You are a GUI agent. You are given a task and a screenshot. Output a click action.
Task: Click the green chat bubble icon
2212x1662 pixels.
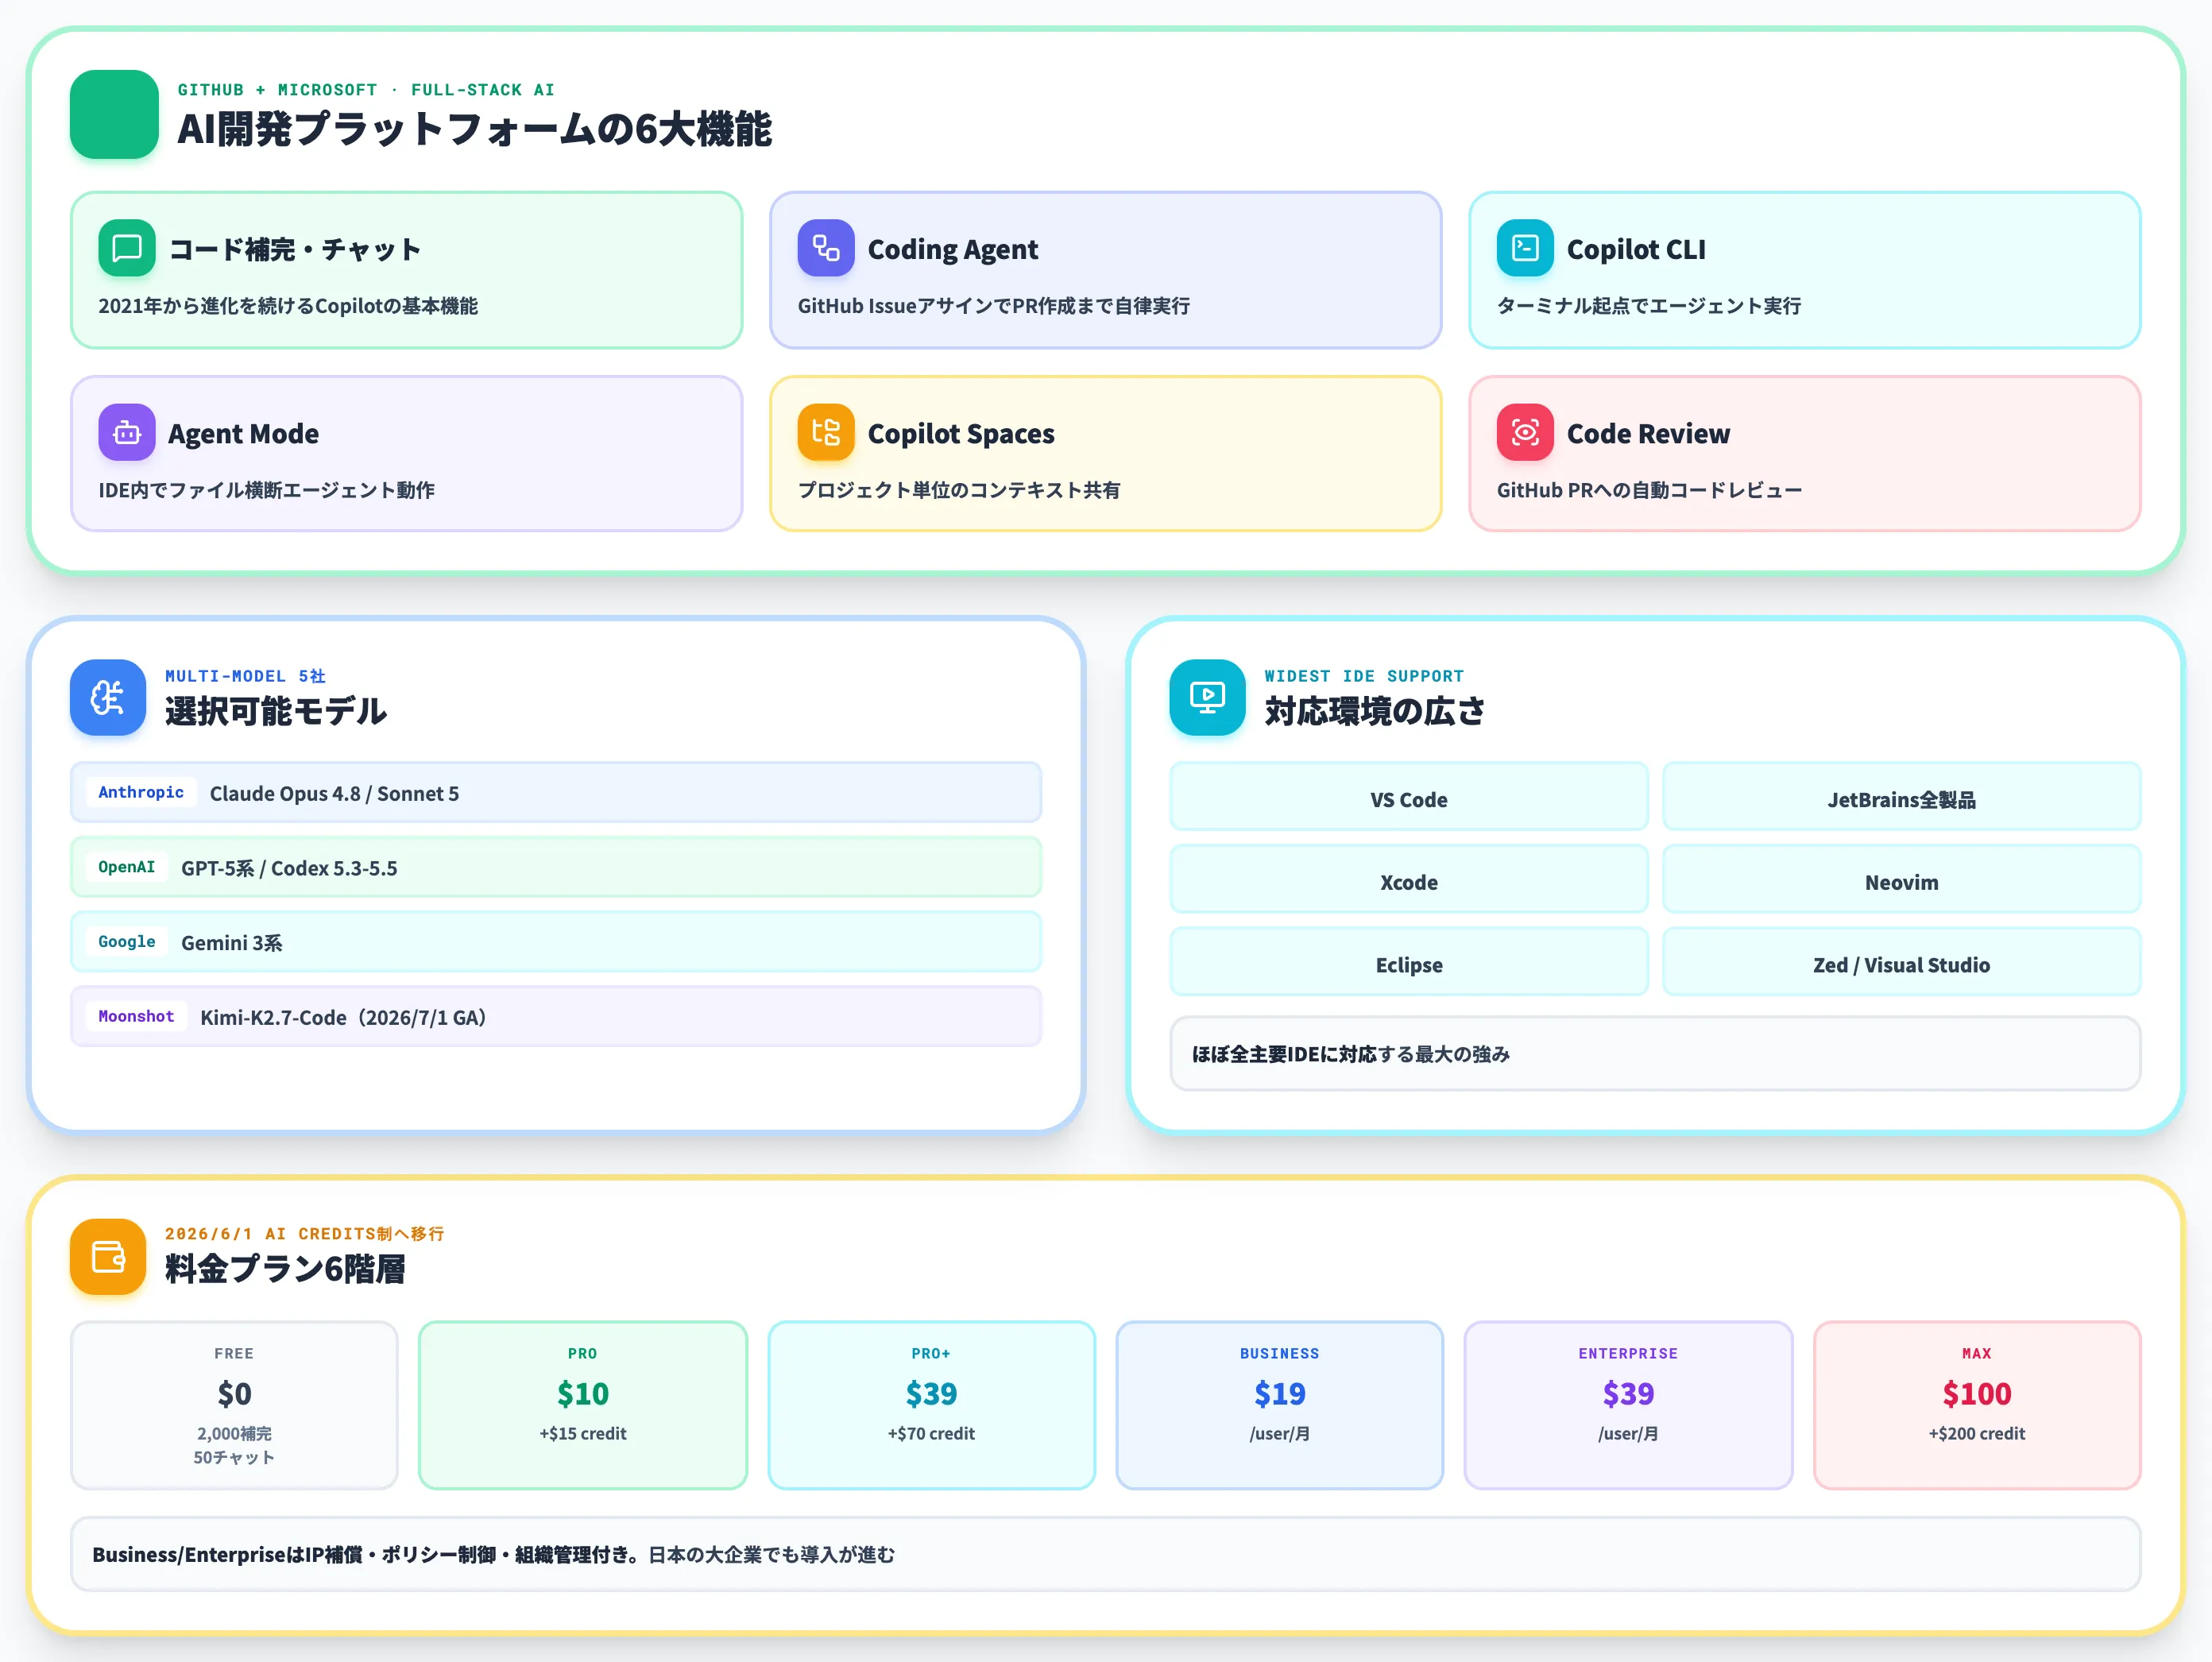[x=126, y=248]
